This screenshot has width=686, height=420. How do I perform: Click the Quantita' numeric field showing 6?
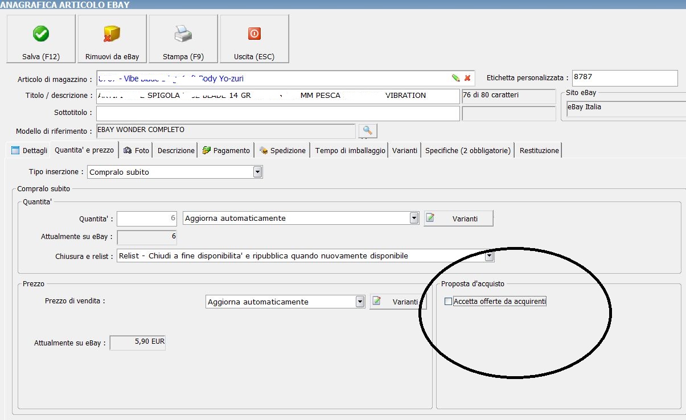click(x=147, y=218)
